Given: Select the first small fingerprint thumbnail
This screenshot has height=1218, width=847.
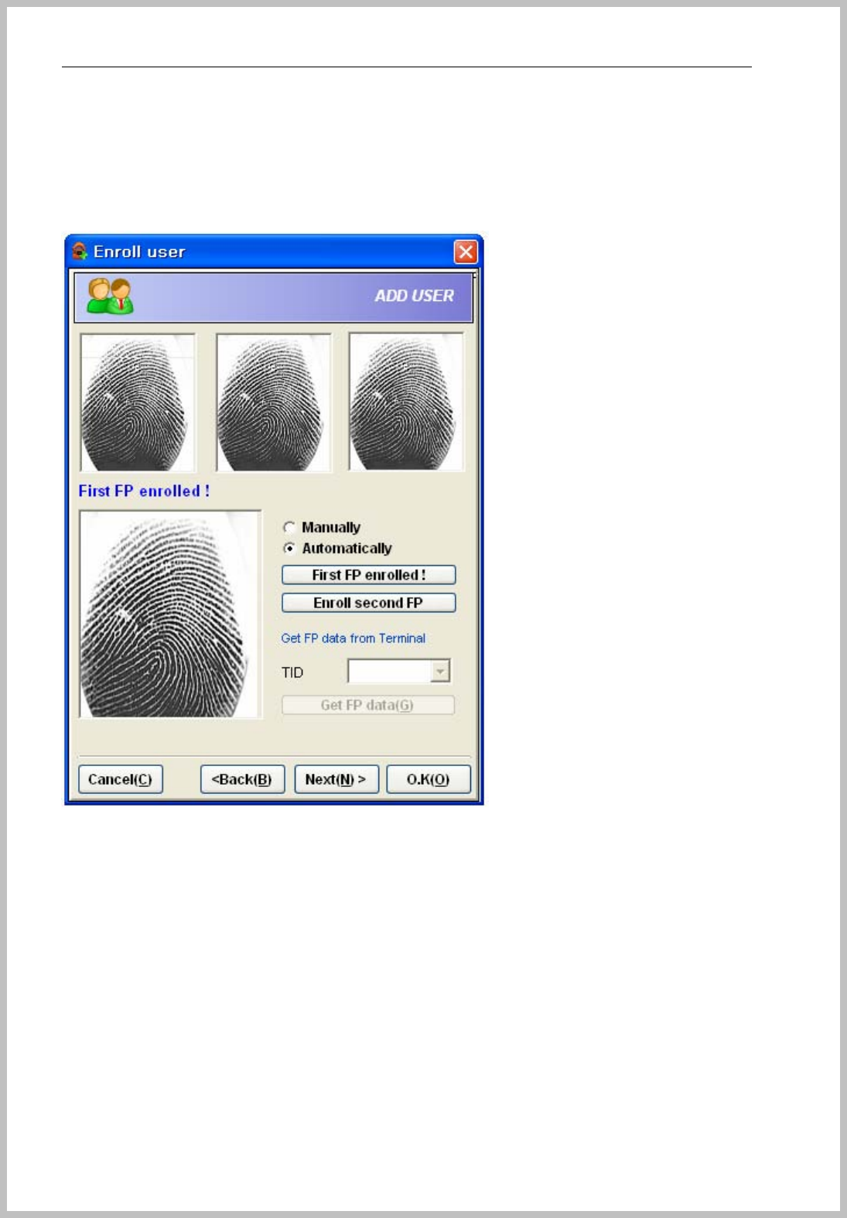Looking at the screenshot, I should [x=138, y=402].
